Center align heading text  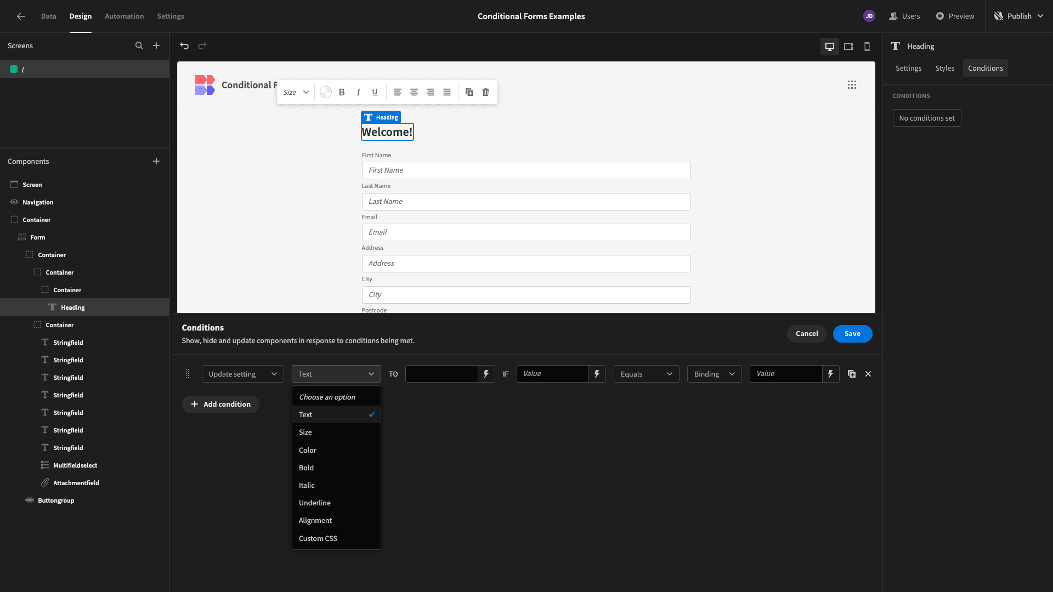point(414,92)
